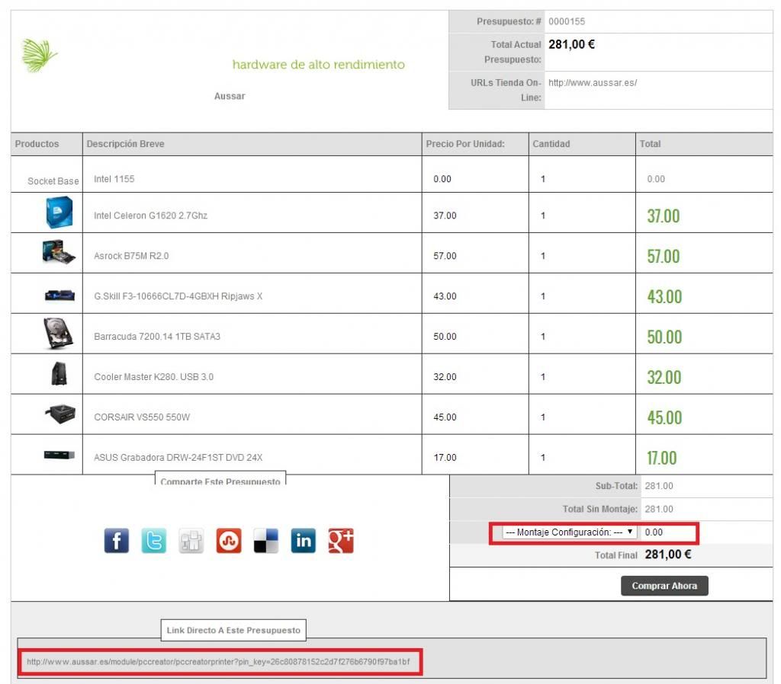781x684 pixels.
Task: Open the Corsair power supply thumbnail
Action: click(59, 414)
